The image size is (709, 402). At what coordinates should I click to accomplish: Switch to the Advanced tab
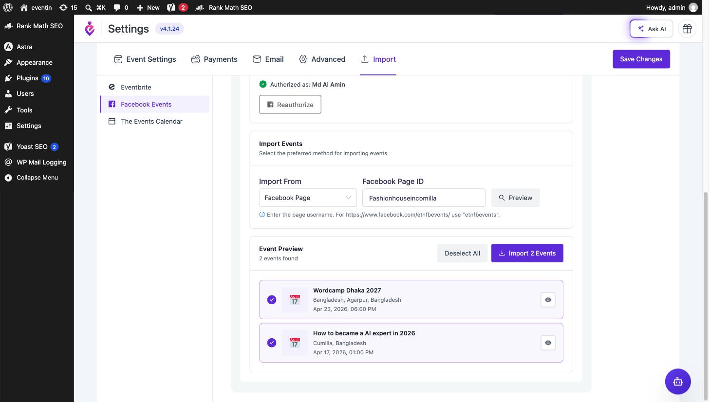point(322,59)
